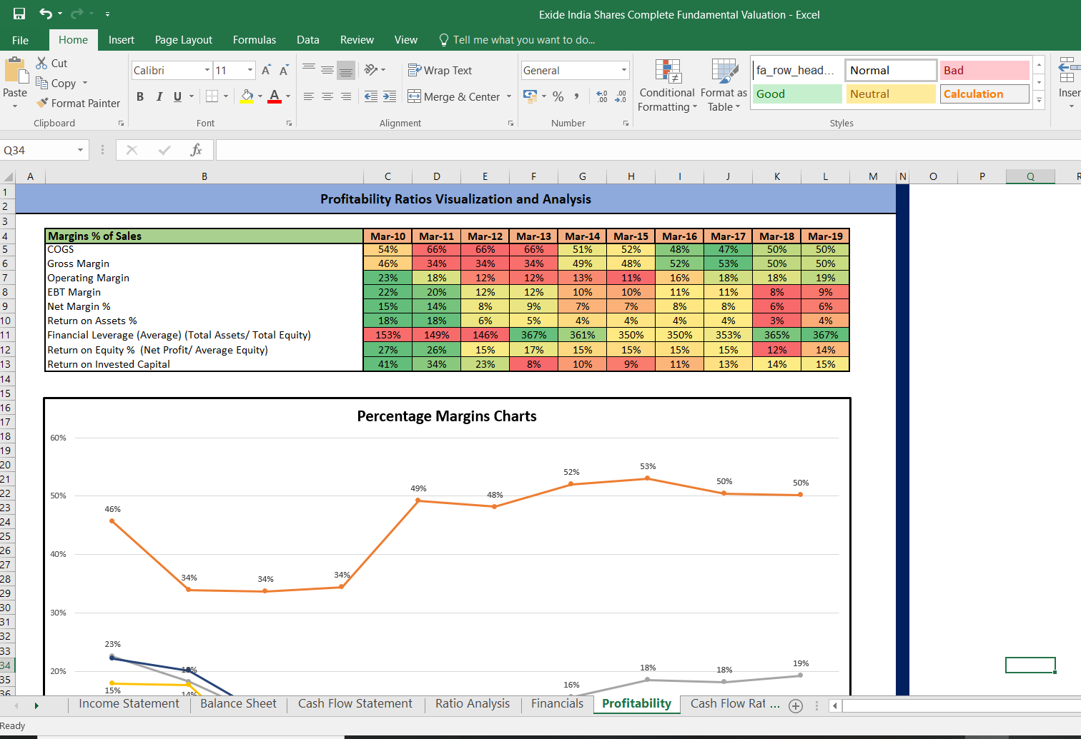Save the workbook with the floppy disk icon

[x=19, y=14]
